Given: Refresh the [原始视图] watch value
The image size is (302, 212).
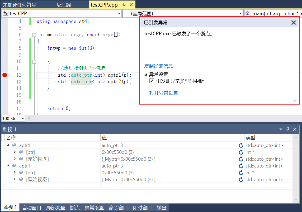Looking at the screenshot, I should tap(240, 159).
